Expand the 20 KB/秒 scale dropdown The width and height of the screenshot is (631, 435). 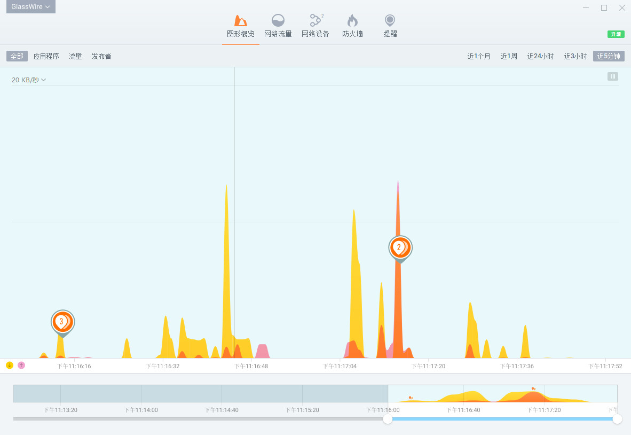point(29,80)
